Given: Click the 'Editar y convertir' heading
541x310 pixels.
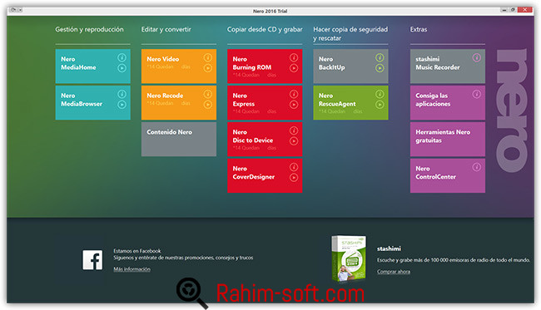Looking at the screenshot, I should click(166, 29).
